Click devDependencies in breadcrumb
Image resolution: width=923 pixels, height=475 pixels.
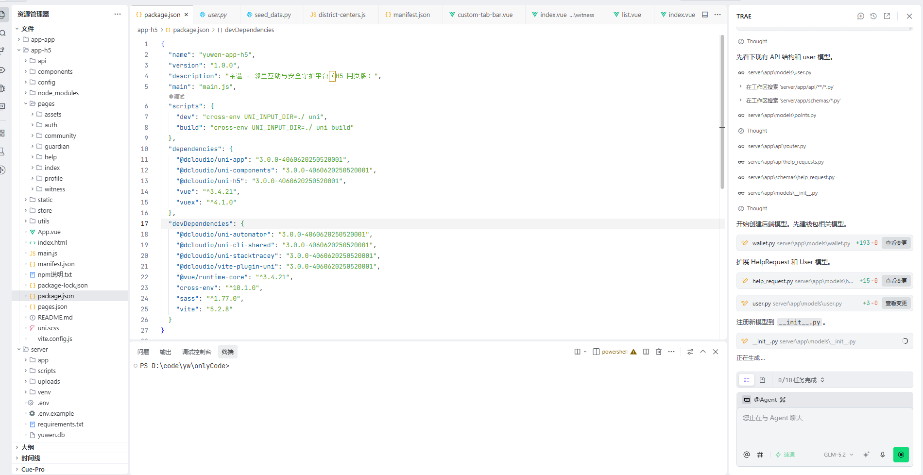point(249,30)
